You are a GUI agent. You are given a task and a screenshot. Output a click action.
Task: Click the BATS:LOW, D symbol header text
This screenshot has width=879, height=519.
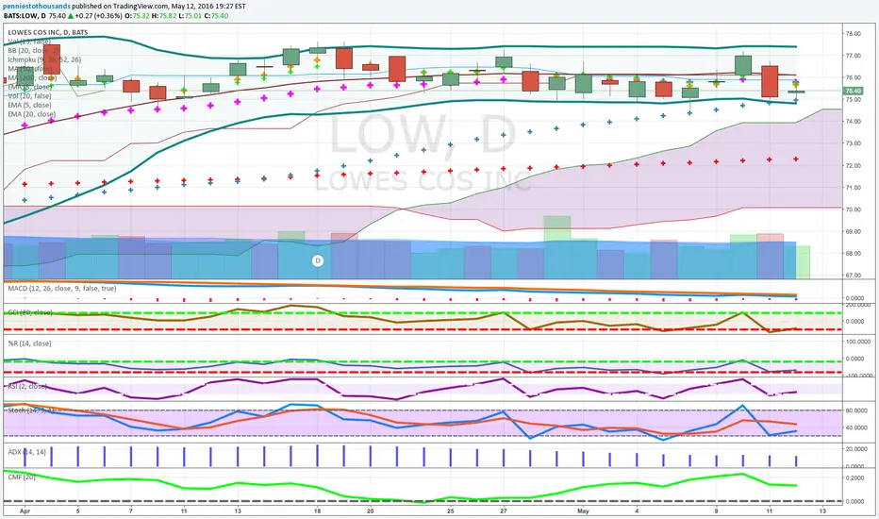(25, 16)
